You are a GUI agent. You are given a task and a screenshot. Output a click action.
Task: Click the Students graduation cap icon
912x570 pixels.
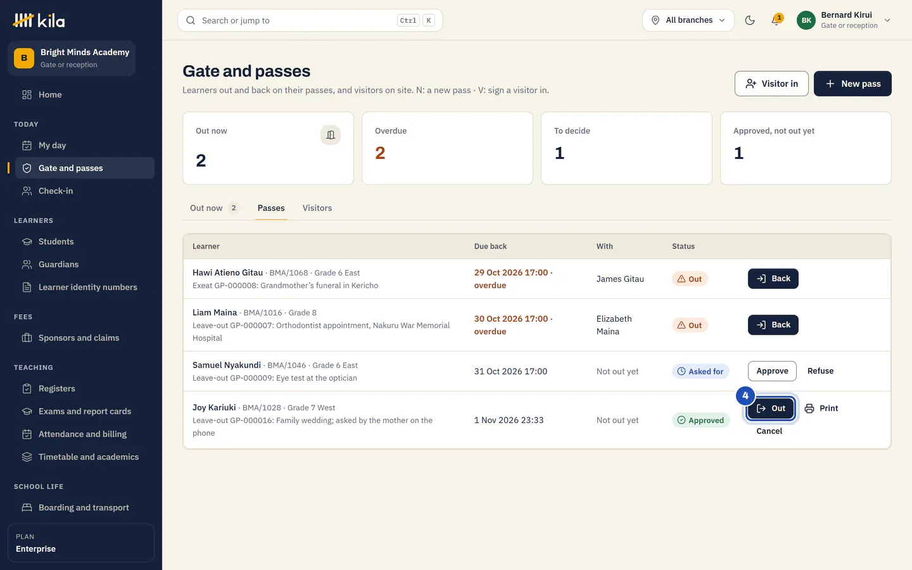click(27, 241)
